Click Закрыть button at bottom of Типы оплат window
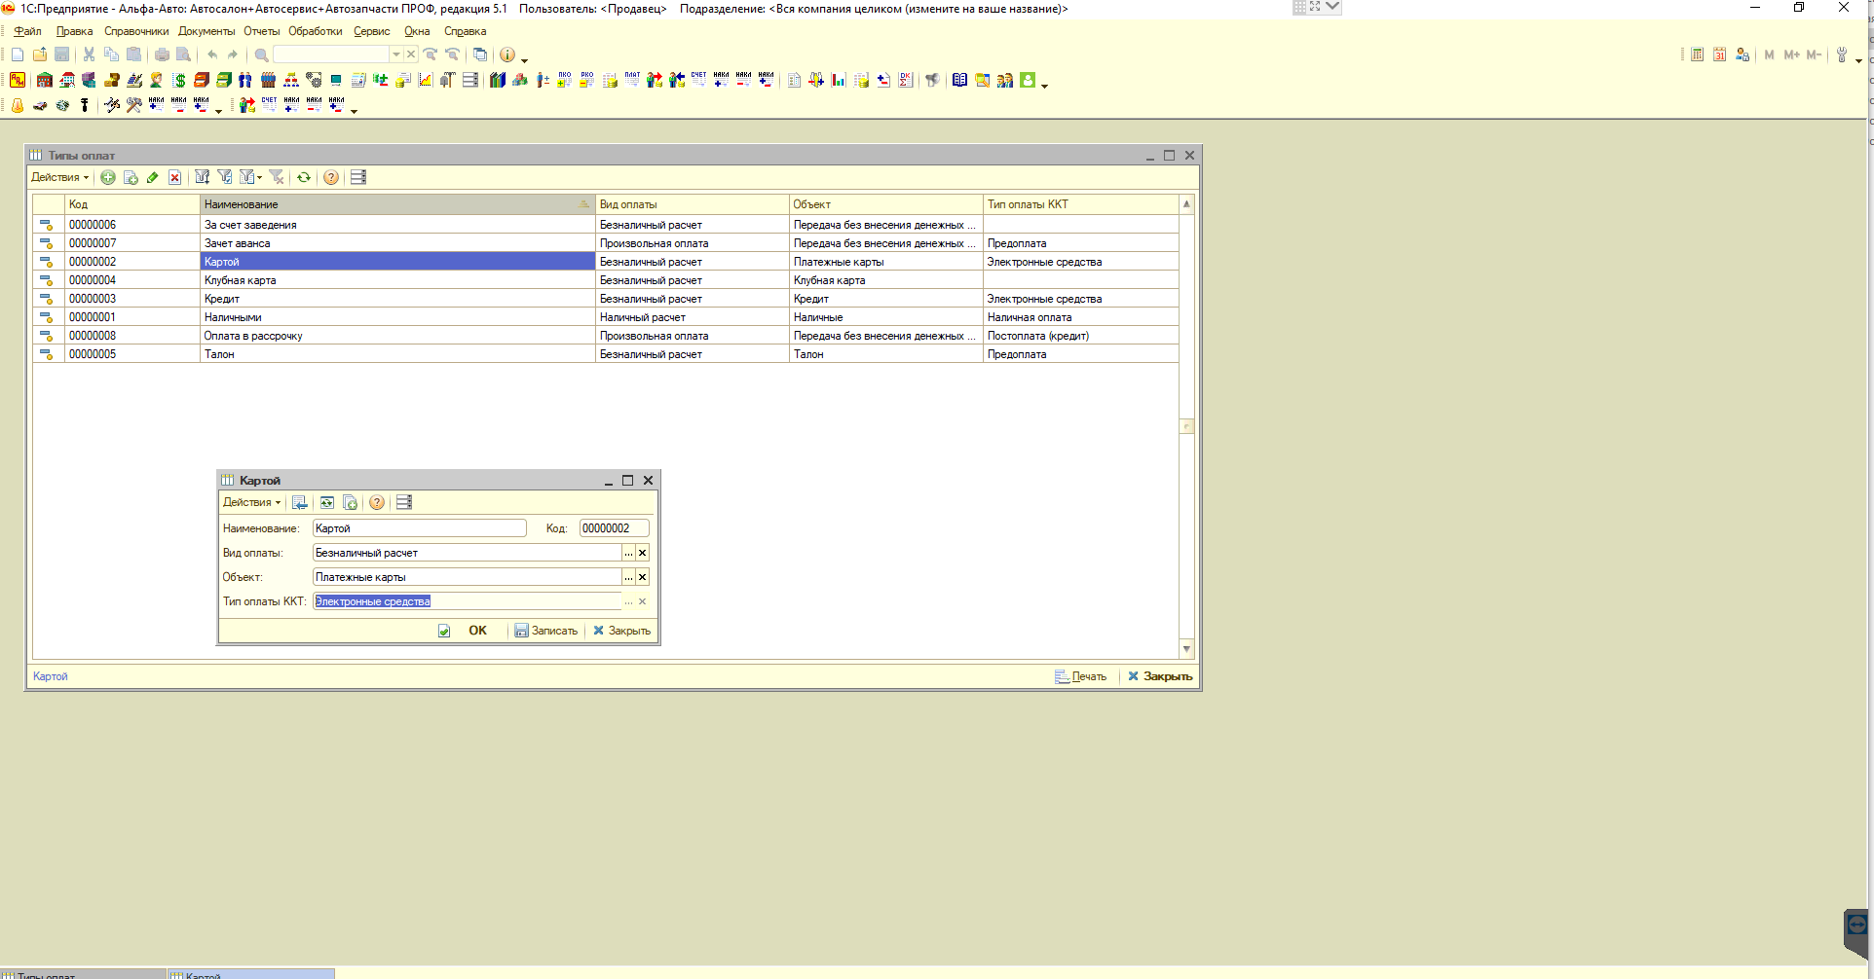 click(1160, 676)
